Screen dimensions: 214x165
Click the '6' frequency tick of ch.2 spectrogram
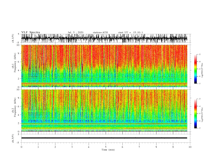pos(19,106)
